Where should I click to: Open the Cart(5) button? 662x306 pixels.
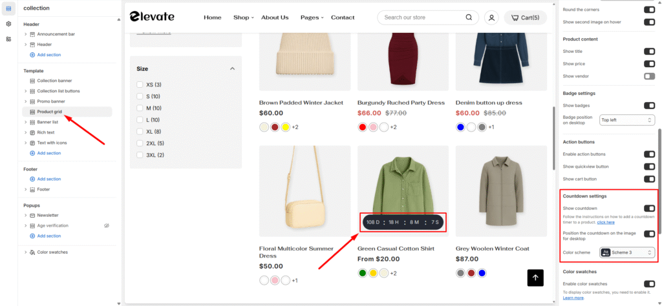(x=525, y=17)
